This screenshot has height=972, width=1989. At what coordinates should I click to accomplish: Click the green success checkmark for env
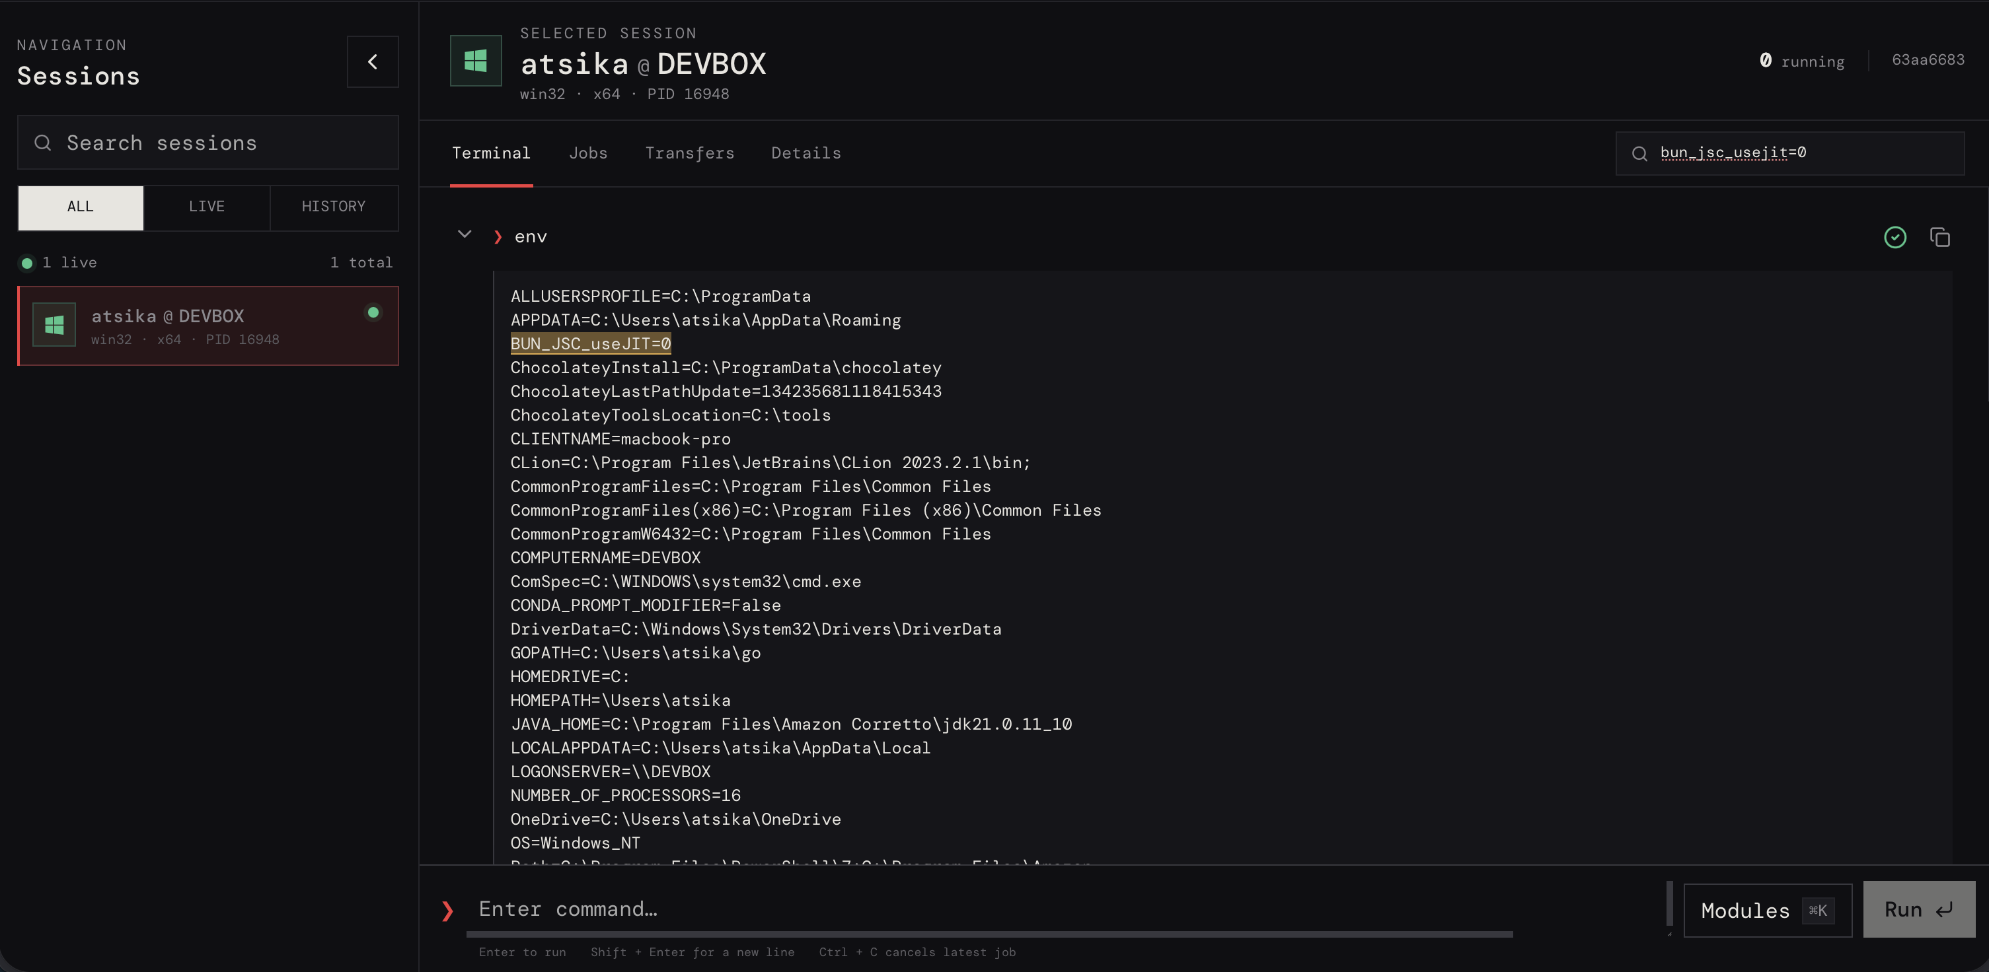click(x=1895, y=237)
